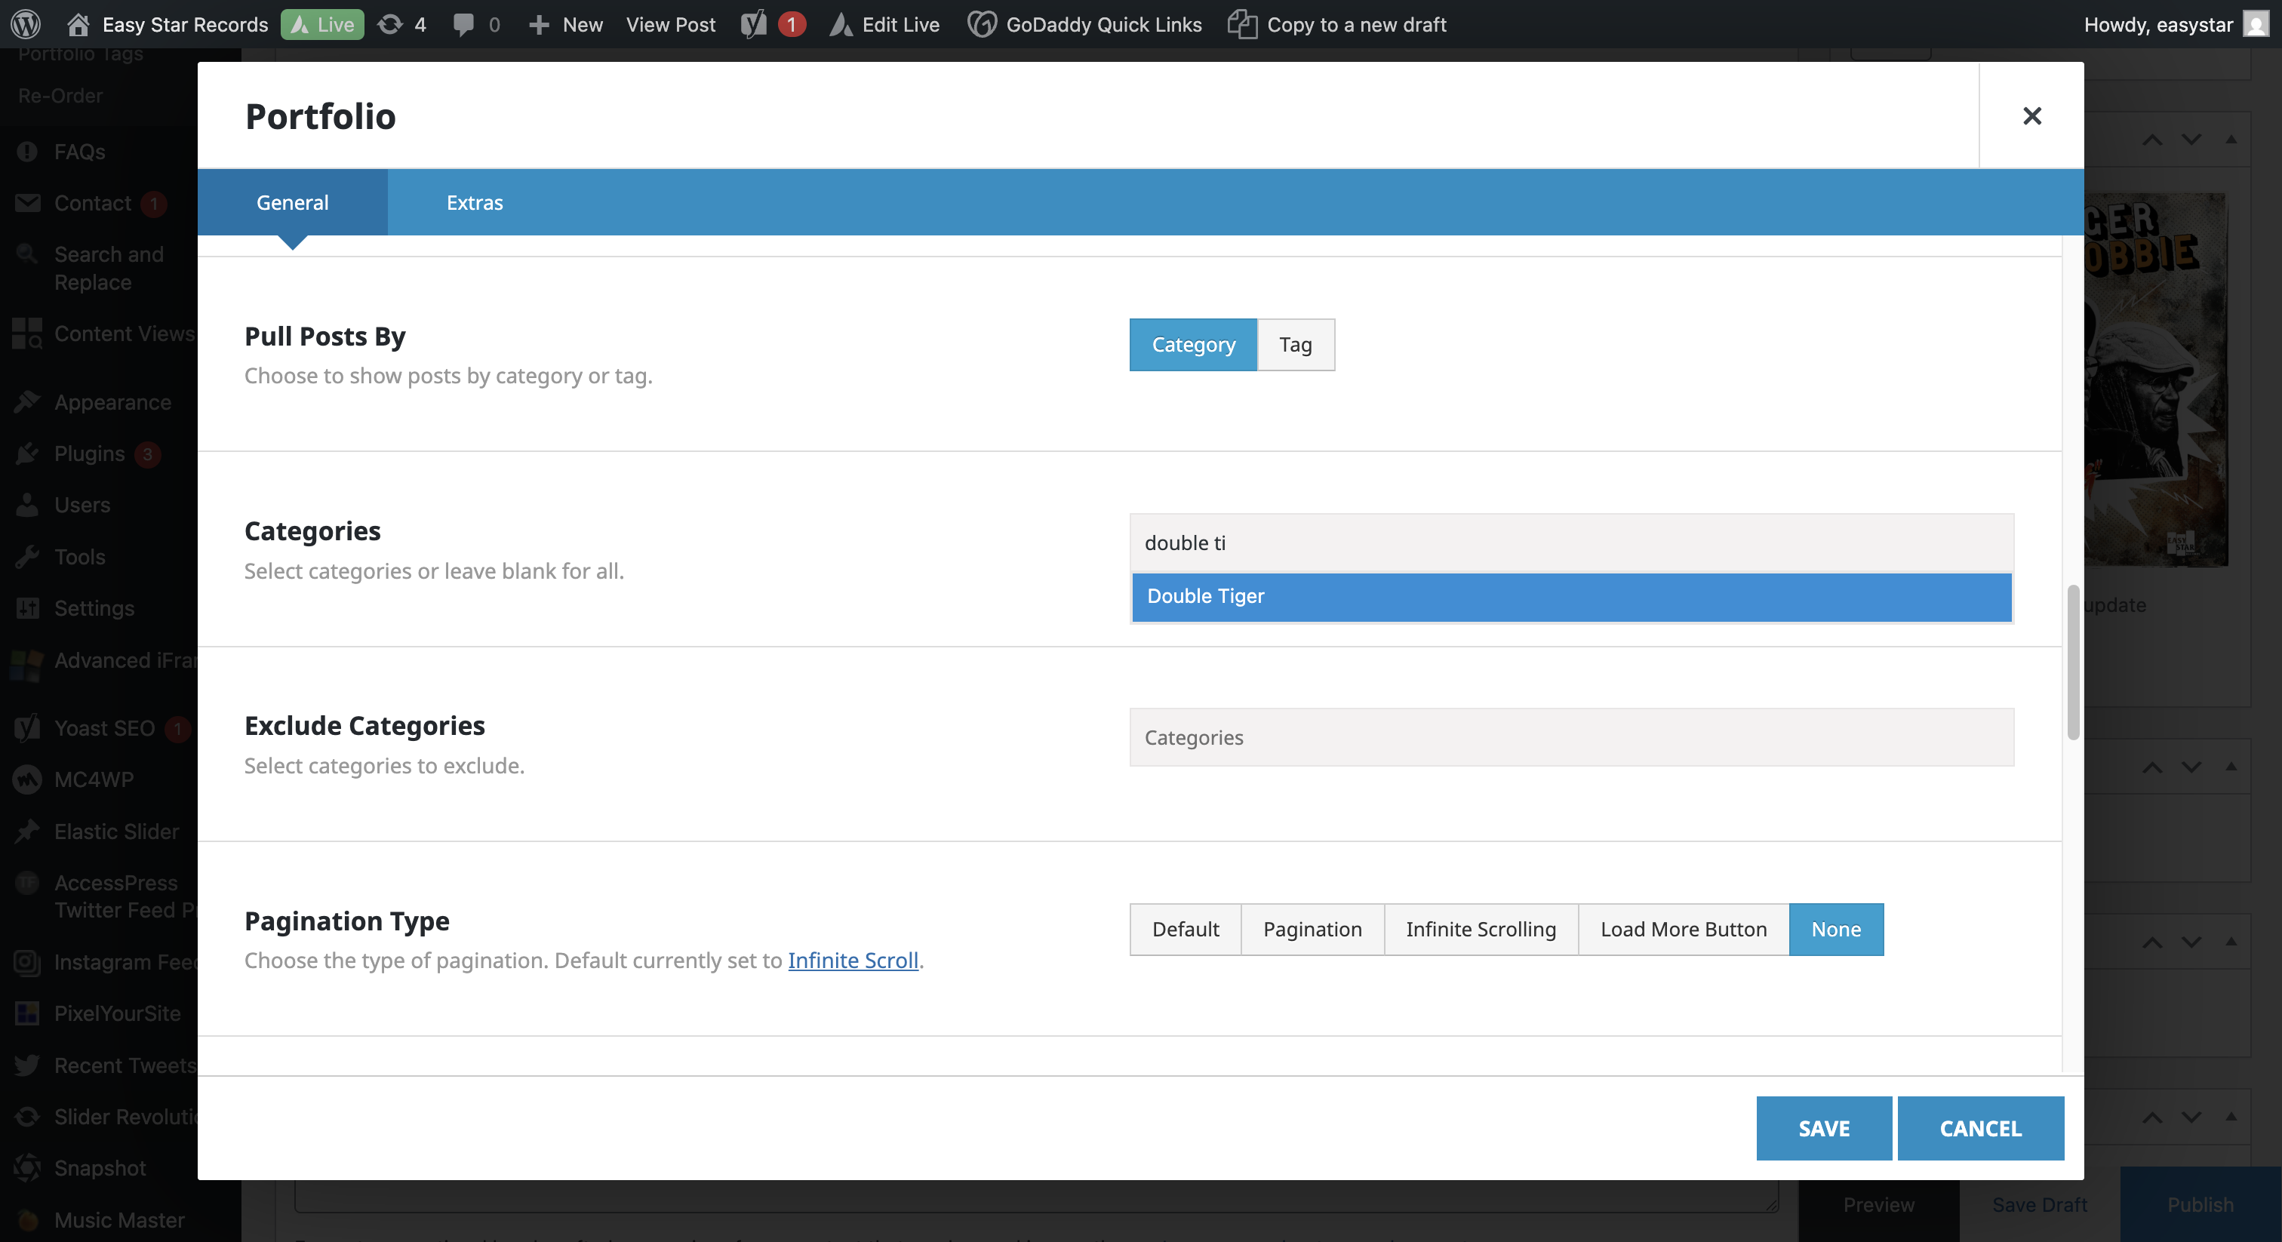
Task: Click the home icon beside Easy Star Records
Action: [x=78, y=24]
